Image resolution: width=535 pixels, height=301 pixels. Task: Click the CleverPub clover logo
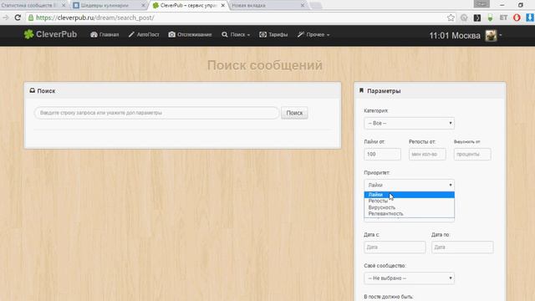click(x=28, y=34)
